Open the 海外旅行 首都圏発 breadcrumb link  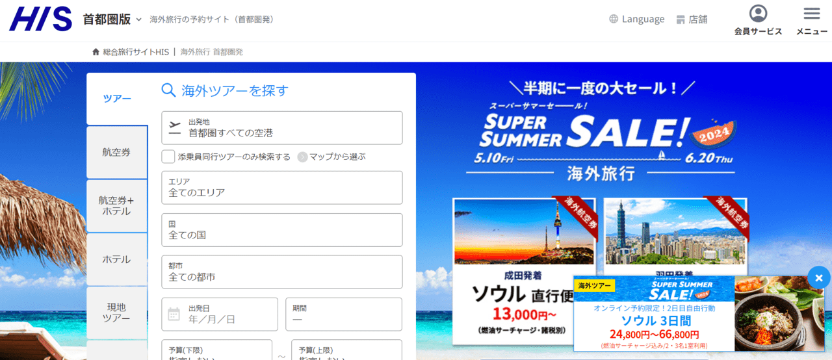(x=211, y=52)
